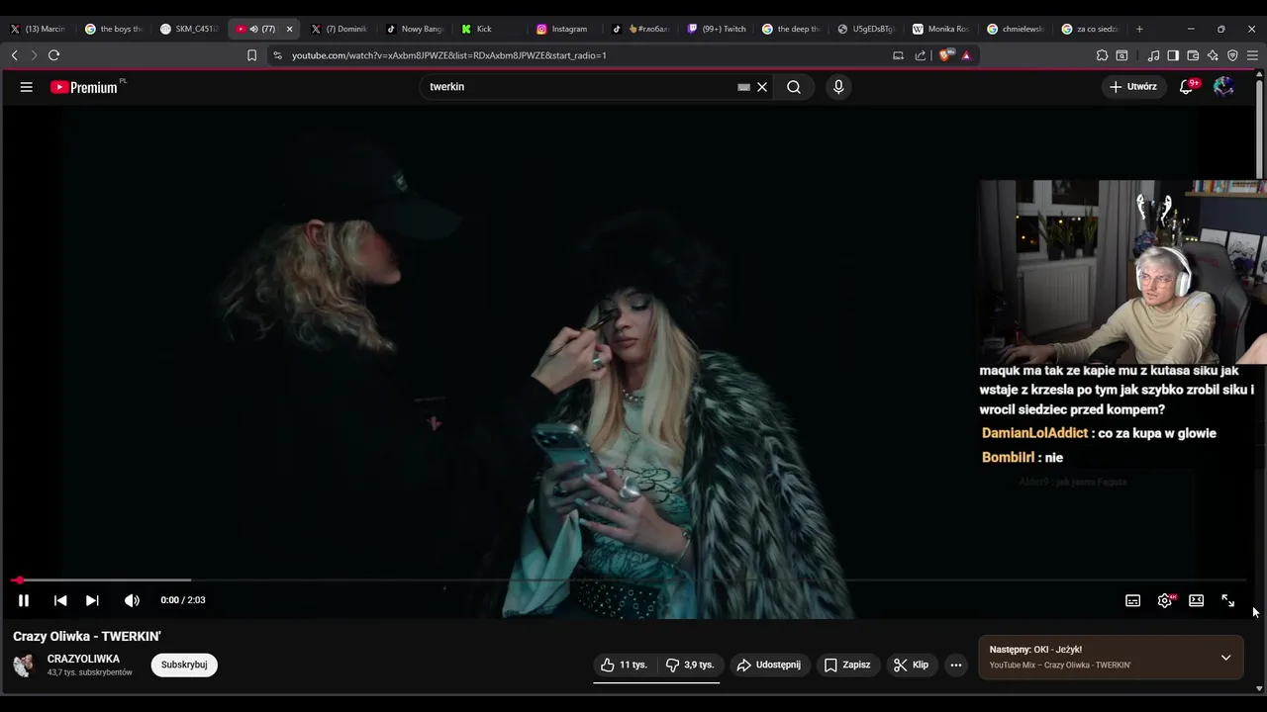Screen dimensions: 1267x712
Task: Open the Brave Rewards triangle icon
Action: (966, 55)
